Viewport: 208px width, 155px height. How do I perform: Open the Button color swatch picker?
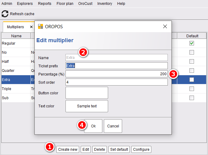click(x=87, y=93)
